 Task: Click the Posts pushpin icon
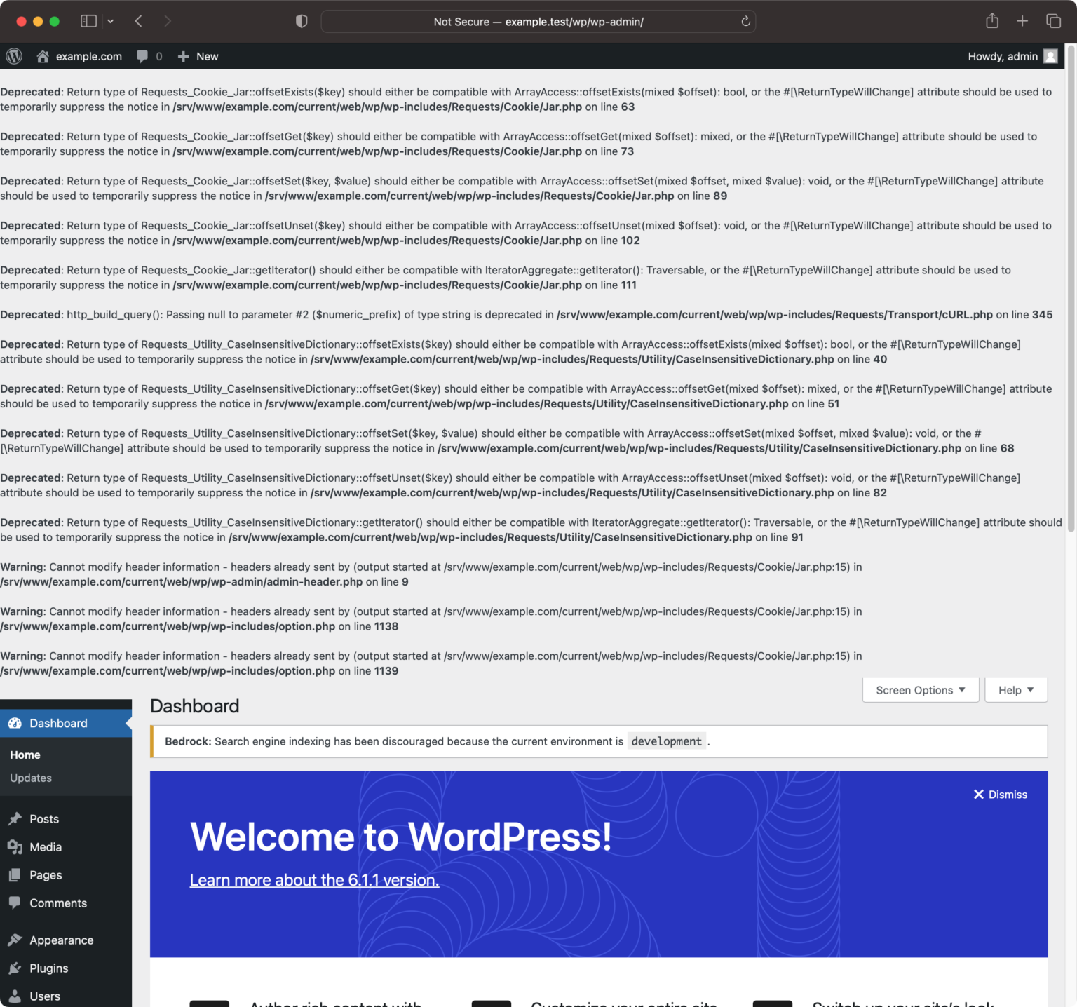point(15,818)
